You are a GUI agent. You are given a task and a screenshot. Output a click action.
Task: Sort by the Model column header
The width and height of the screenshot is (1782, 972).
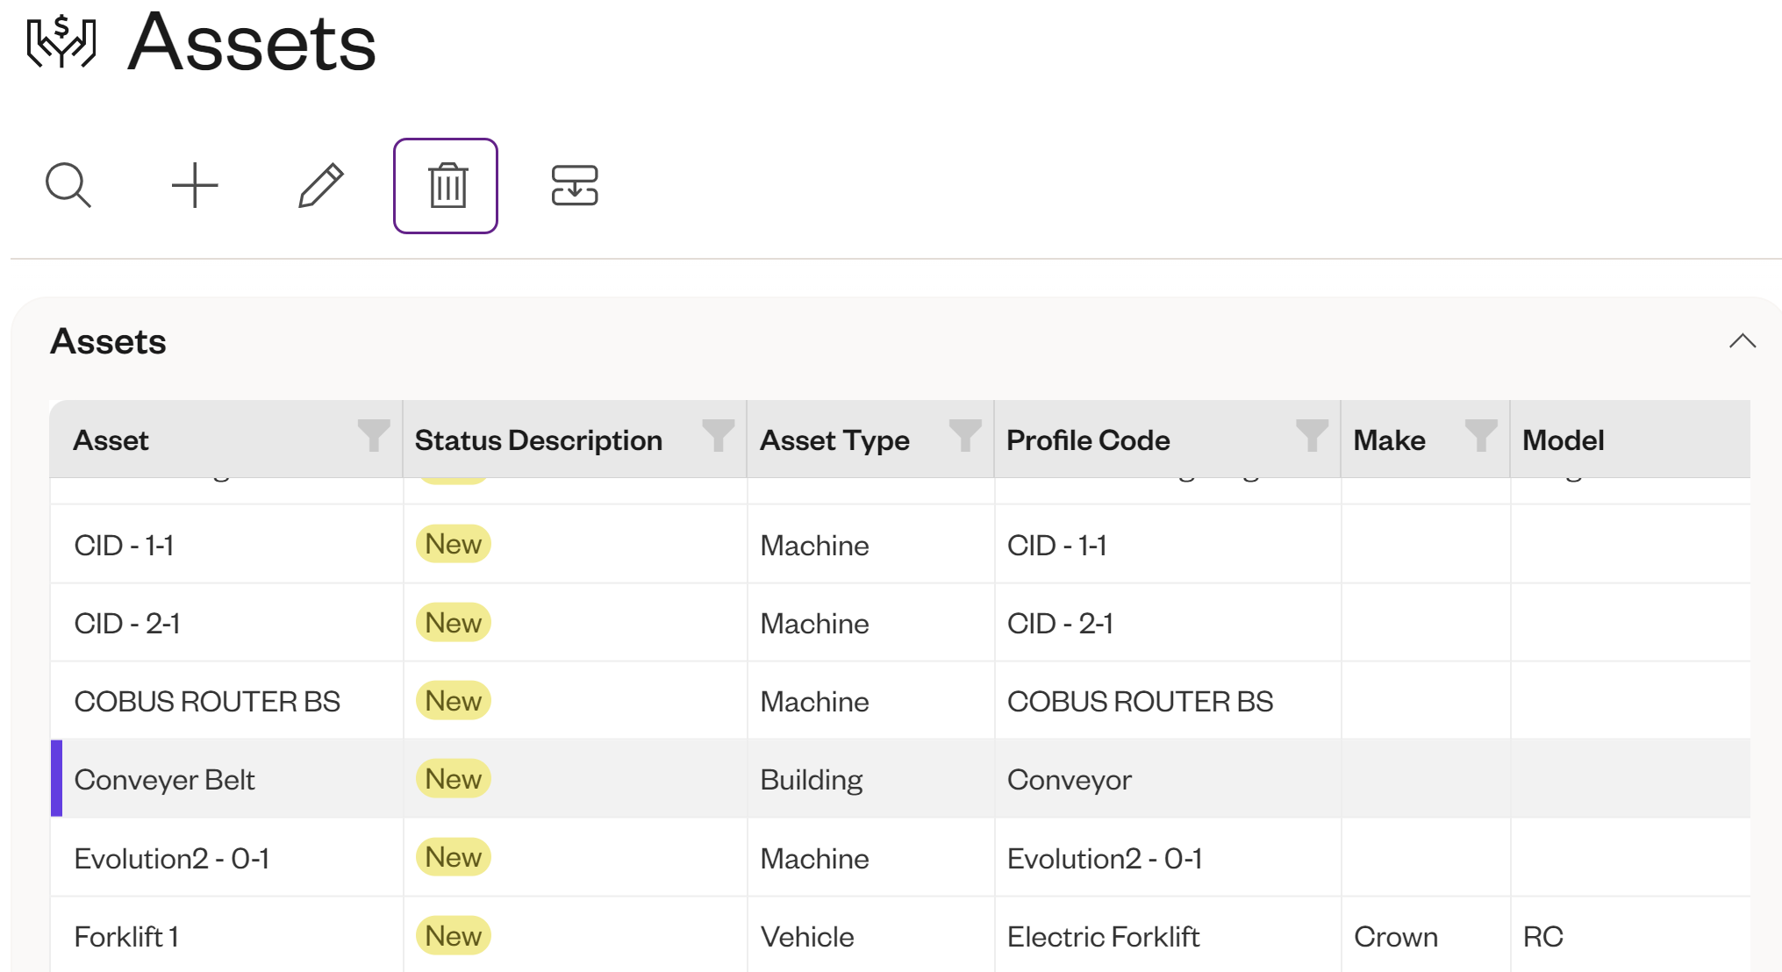pyautogui.click(x=1562, y=440)
